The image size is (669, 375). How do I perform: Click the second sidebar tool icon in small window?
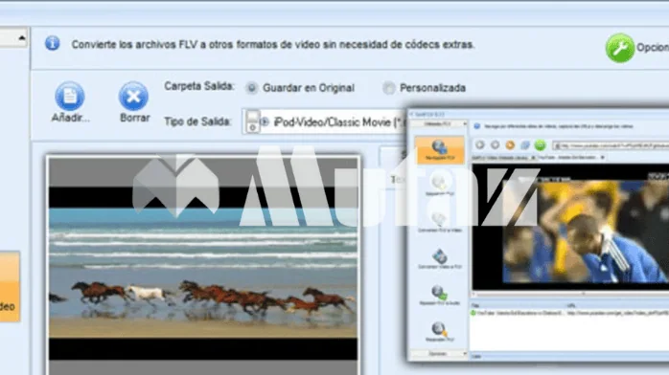(x=439, y=183)
